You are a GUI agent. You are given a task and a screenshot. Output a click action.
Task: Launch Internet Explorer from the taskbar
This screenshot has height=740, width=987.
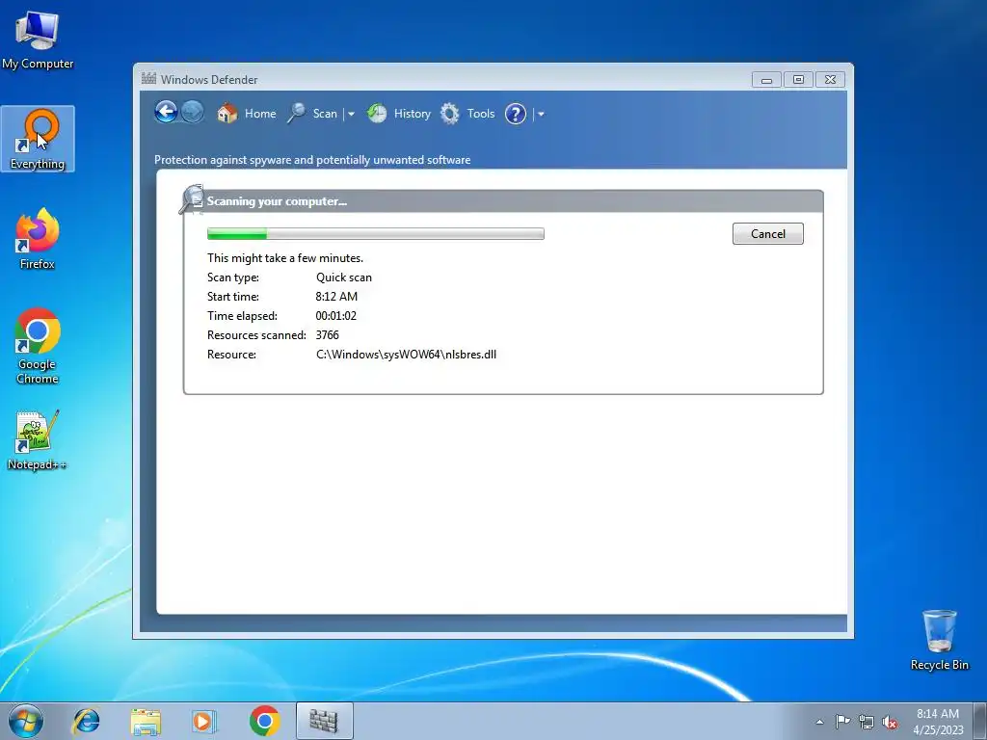tap(86, 721)
